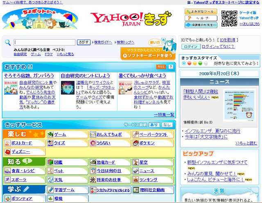The height and width of the screenshot is (203, 262).
Task: Click the newspaper icon beside ニュース service
Action: [136, 171]
